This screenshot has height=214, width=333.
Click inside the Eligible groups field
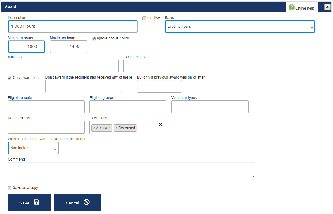click(x=128, y=107)
